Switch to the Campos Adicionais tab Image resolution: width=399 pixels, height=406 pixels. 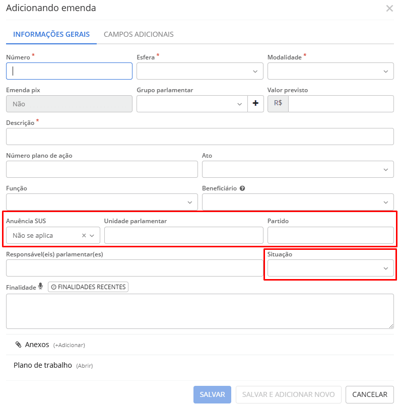[139, 35]
